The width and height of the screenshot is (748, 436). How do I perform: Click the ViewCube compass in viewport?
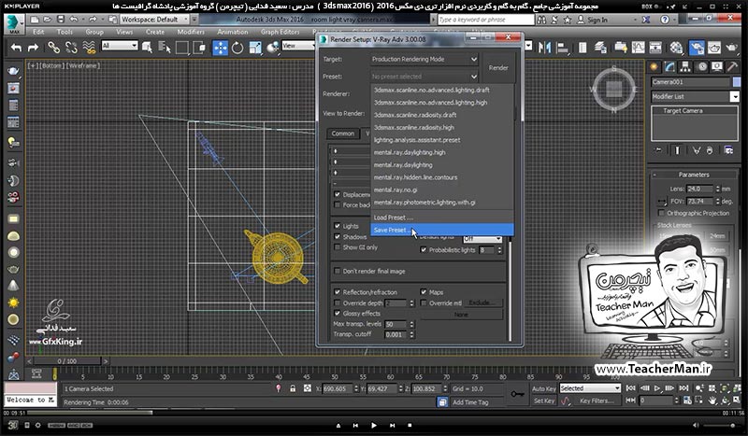click(613, 89)
